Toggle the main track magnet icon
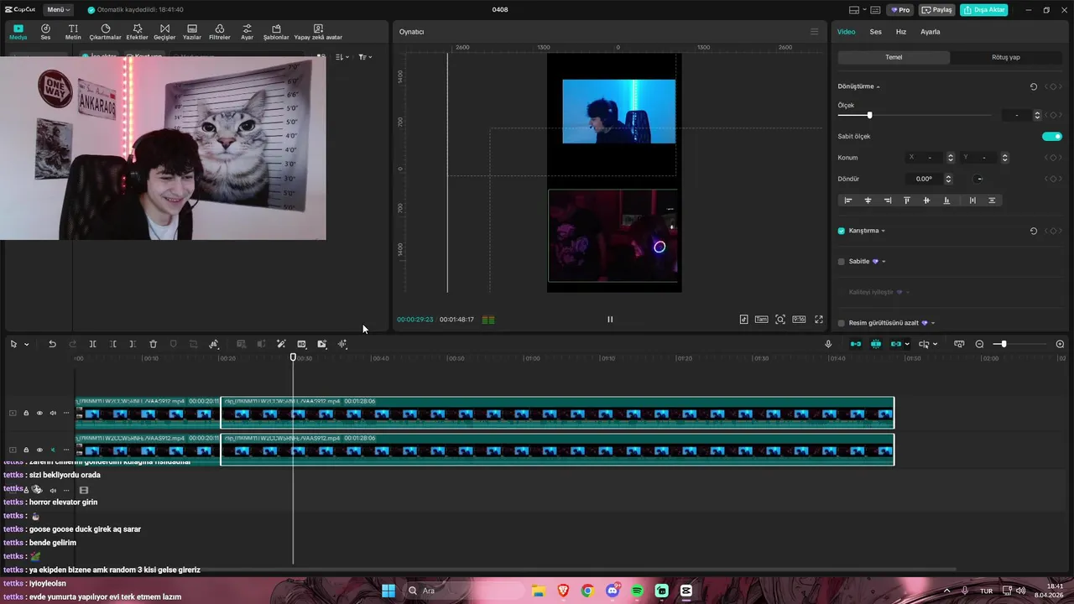Screen dimensions: 1074x604 pyautogui.click(x=856, y=344)
